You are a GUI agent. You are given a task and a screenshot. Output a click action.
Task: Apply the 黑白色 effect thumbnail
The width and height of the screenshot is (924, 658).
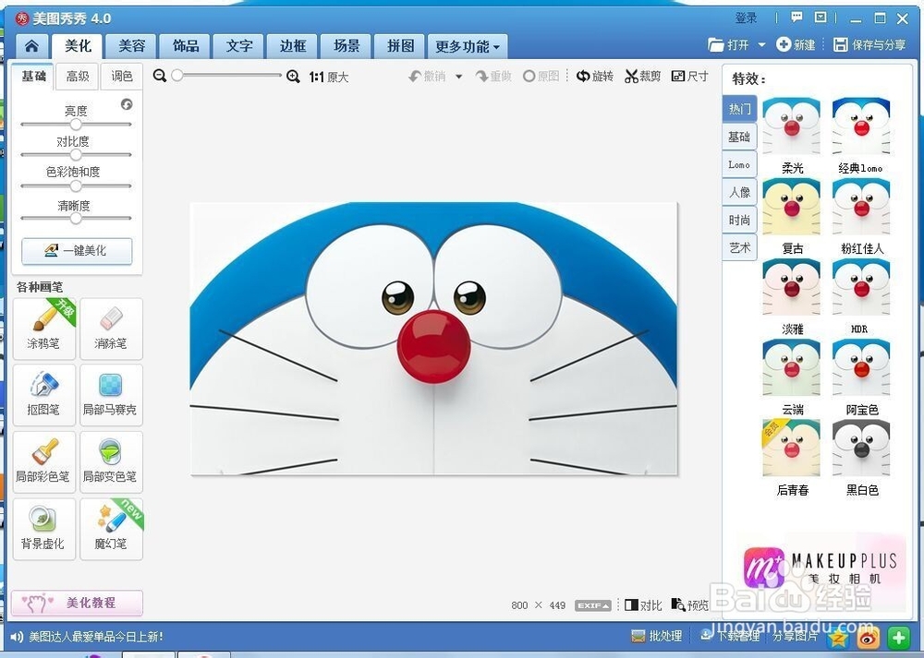pos(861,449)
